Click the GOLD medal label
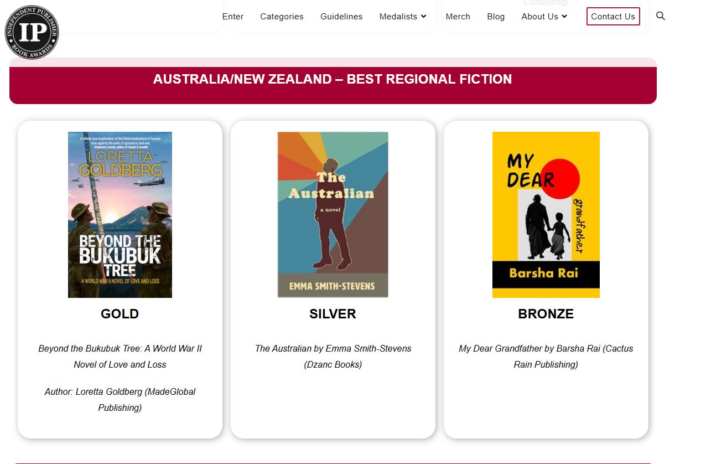This screenshot has width=706, height=464. point(120,314)
